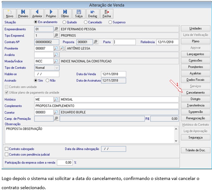
Task: Go to first record with Primeiro
Action: click(23, 14)
